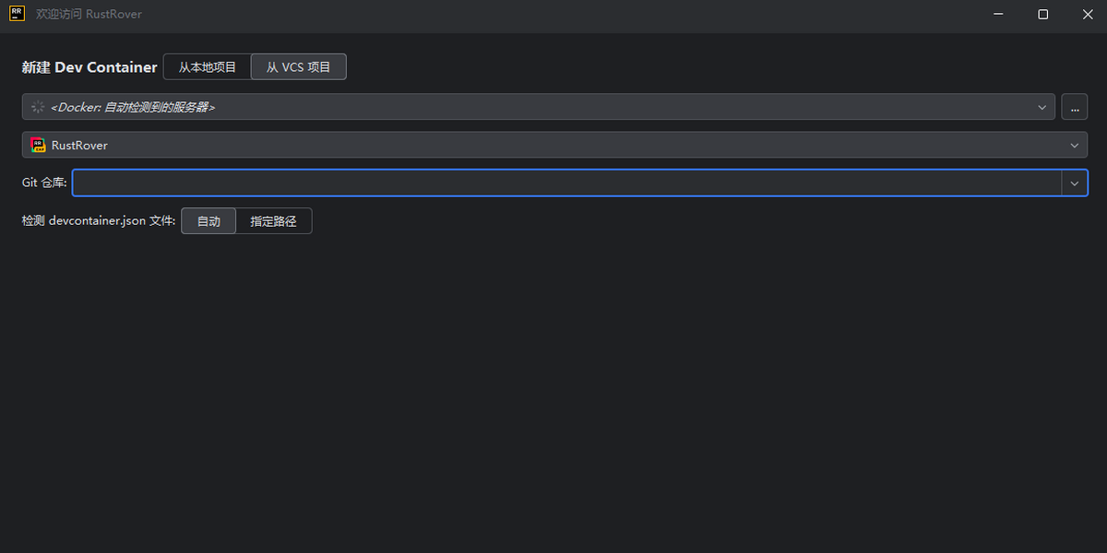1107x553 pixels.
Task: Click the Git 仓库 label
Action: [44, 183]
